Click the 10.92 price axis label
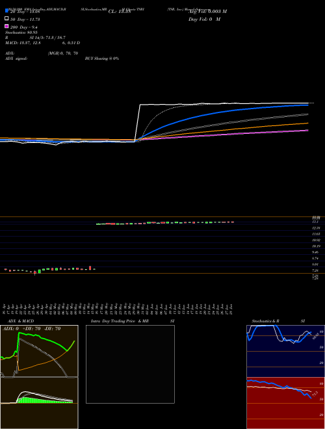The height and width of the screenshot is (429, 325). (317, 240)
